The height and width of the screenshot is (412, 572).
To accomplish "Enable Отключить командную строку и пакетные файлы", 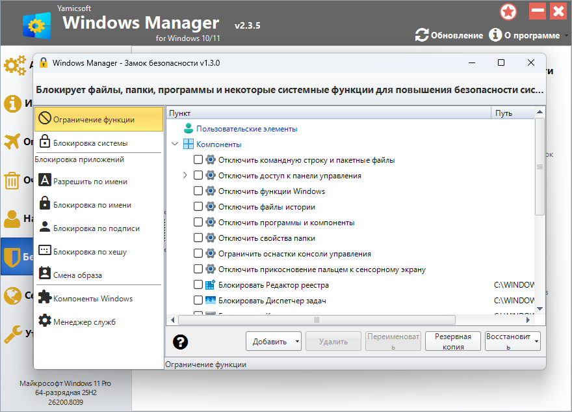I will click(198, 159).
